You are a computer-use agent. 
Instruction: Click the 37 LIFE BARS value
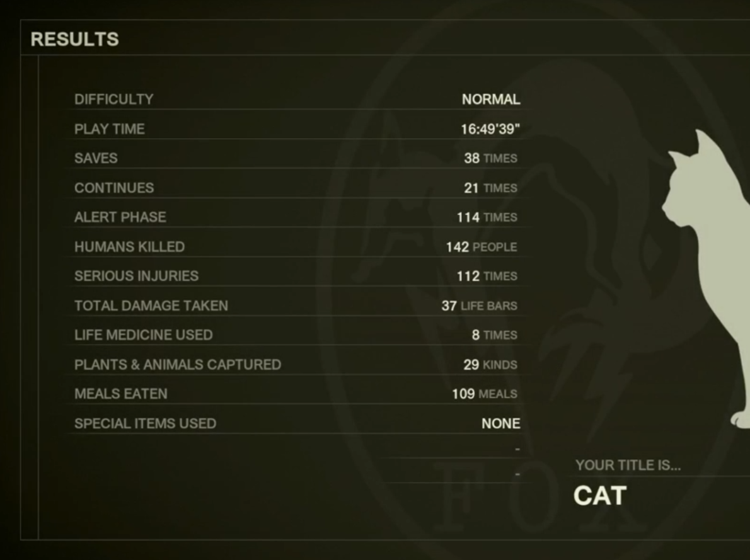click(x=479, y=306)
